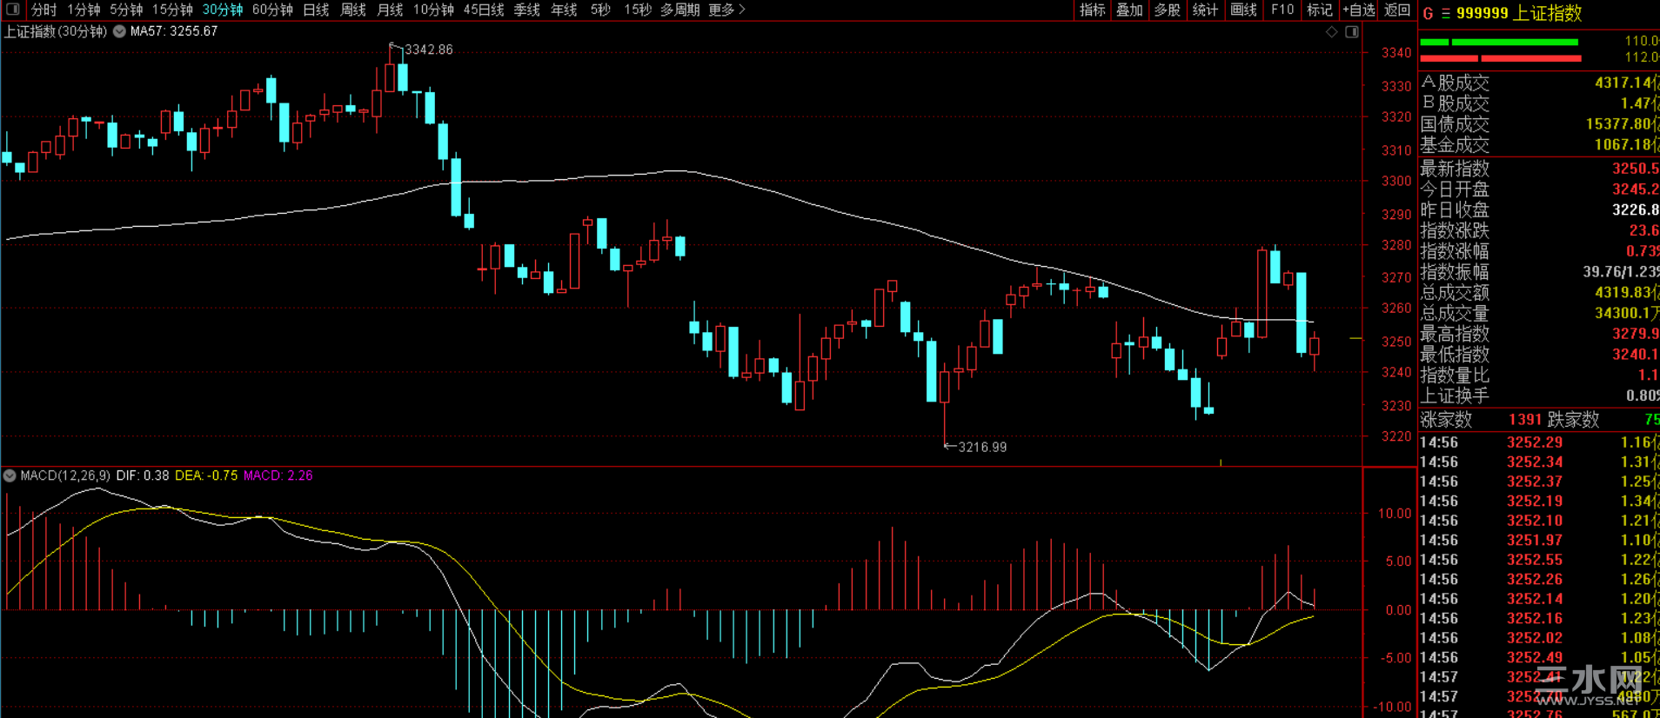Click the 3251.97 tick price

[x=1535, y=540]
